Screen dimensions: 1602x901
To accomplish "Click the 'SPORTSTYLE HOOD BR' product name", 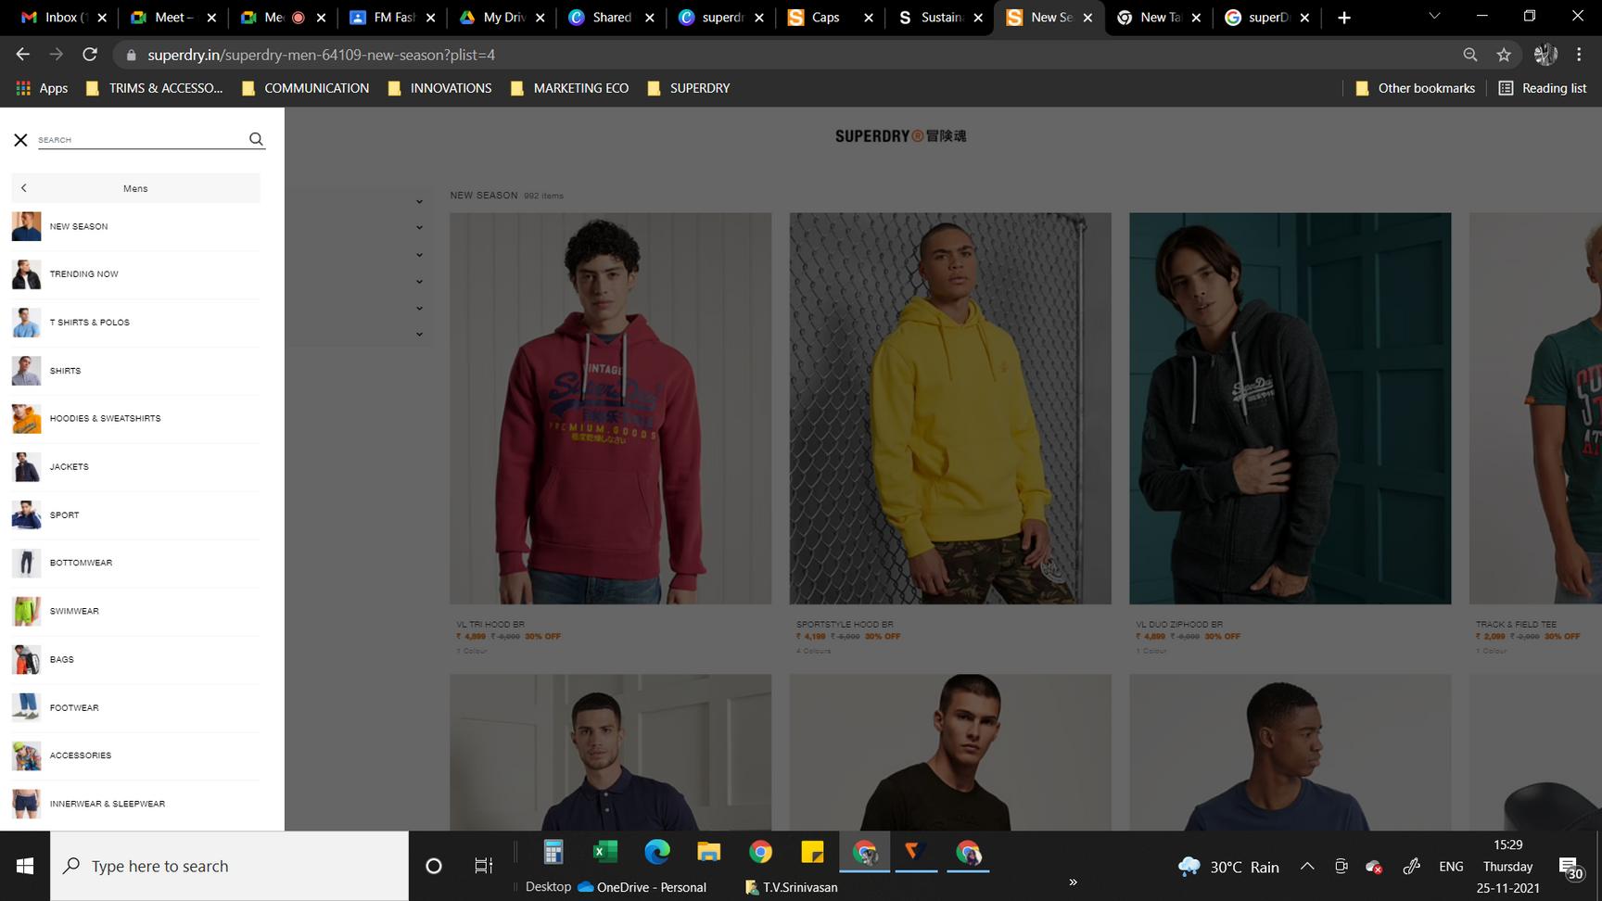I will [x=845, y=625].
